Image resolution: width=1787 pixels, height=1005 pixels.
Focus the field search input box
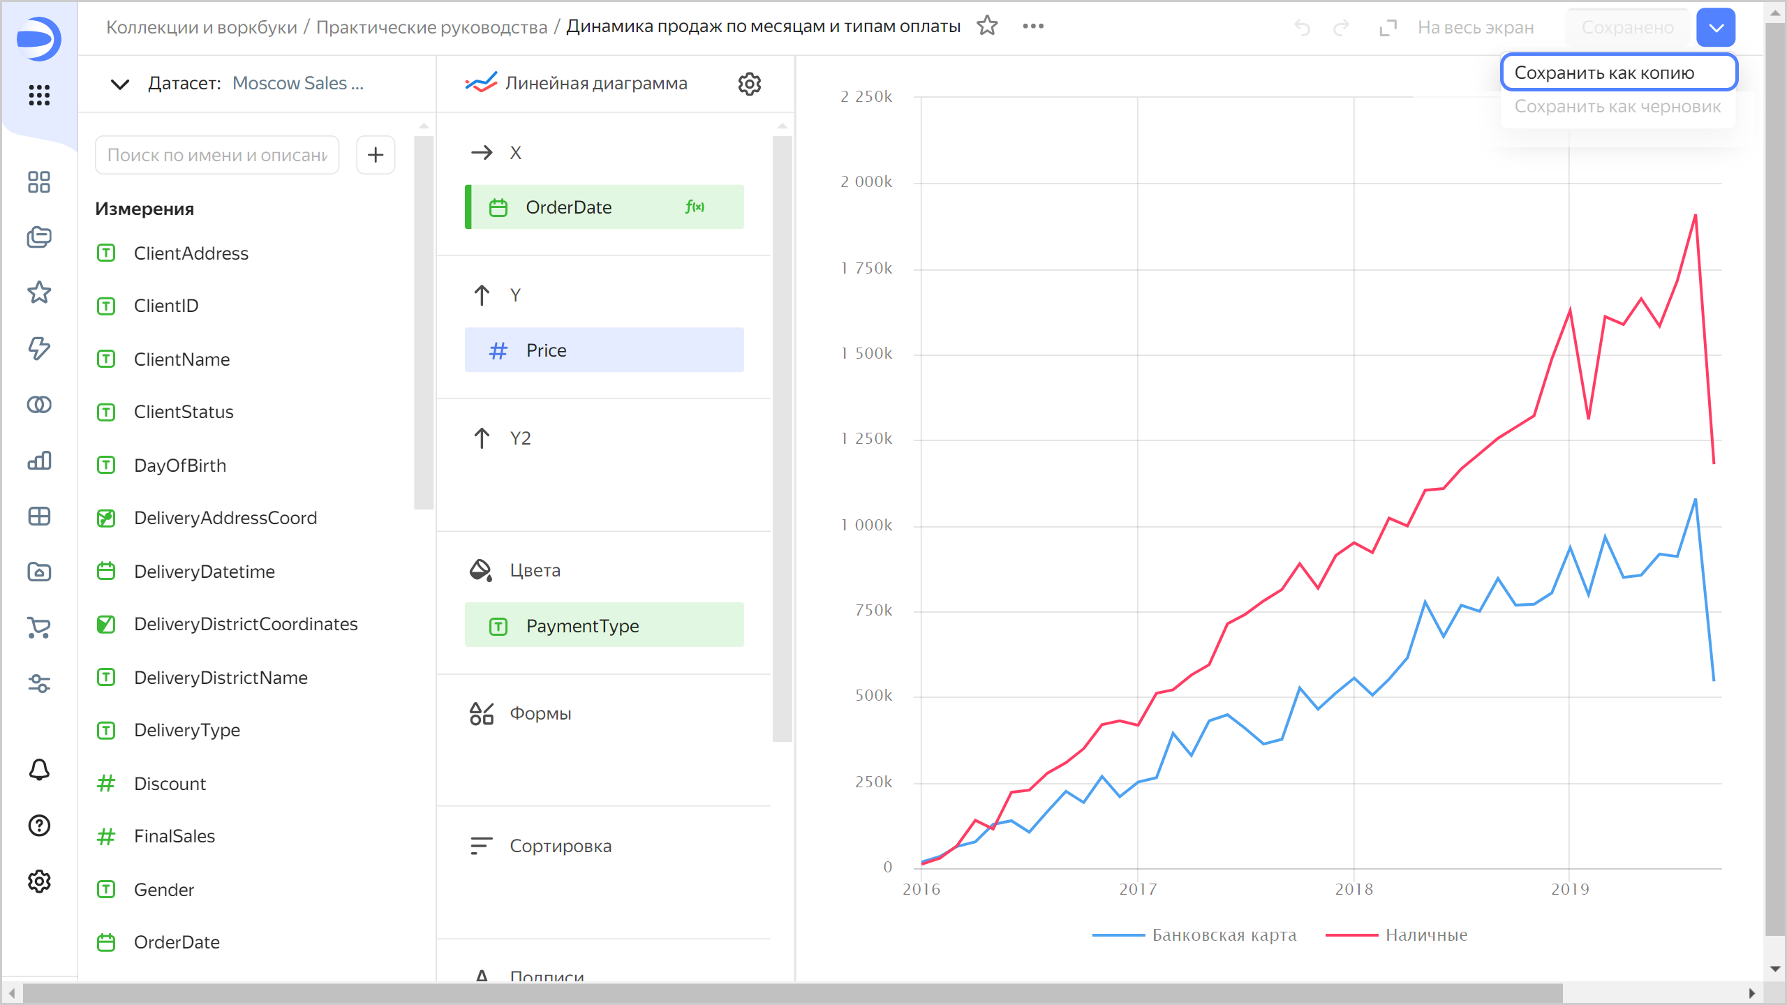click(217, 155)
